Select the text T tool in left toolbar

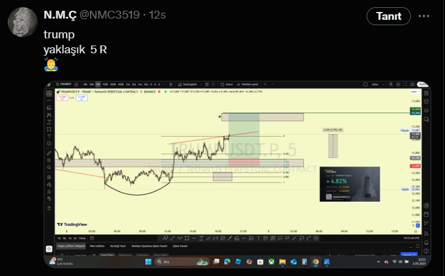49,137
